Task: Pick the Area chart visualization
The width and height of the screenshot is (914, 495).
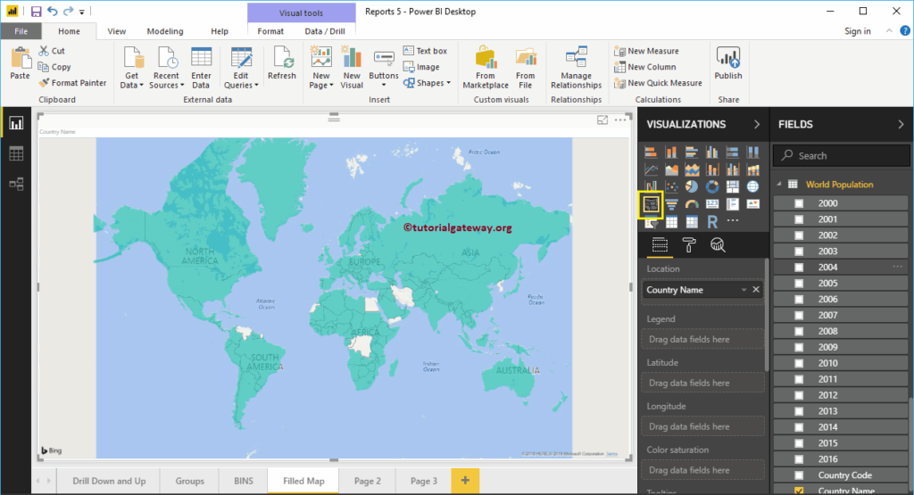Action: click(671, 169)
